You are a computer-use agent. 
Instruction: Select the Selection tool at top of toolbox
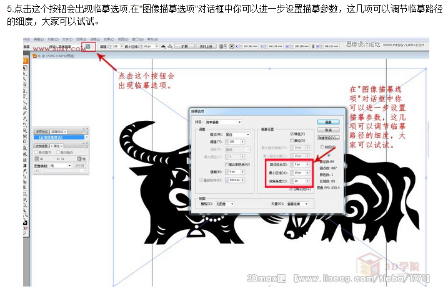[x=25, y=68]
